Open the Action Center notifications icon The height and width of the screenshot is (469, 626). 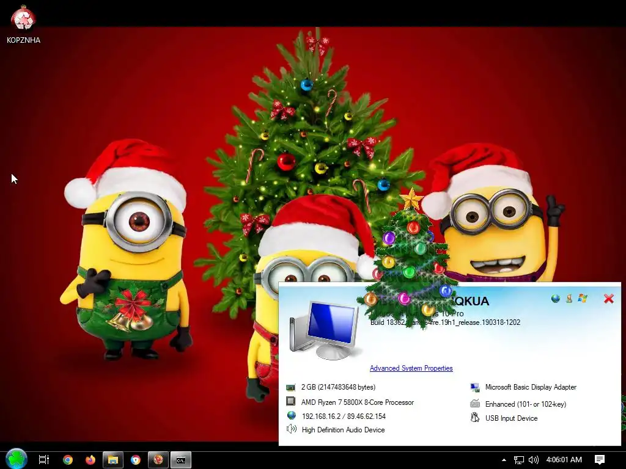click(x=600, y=460)
